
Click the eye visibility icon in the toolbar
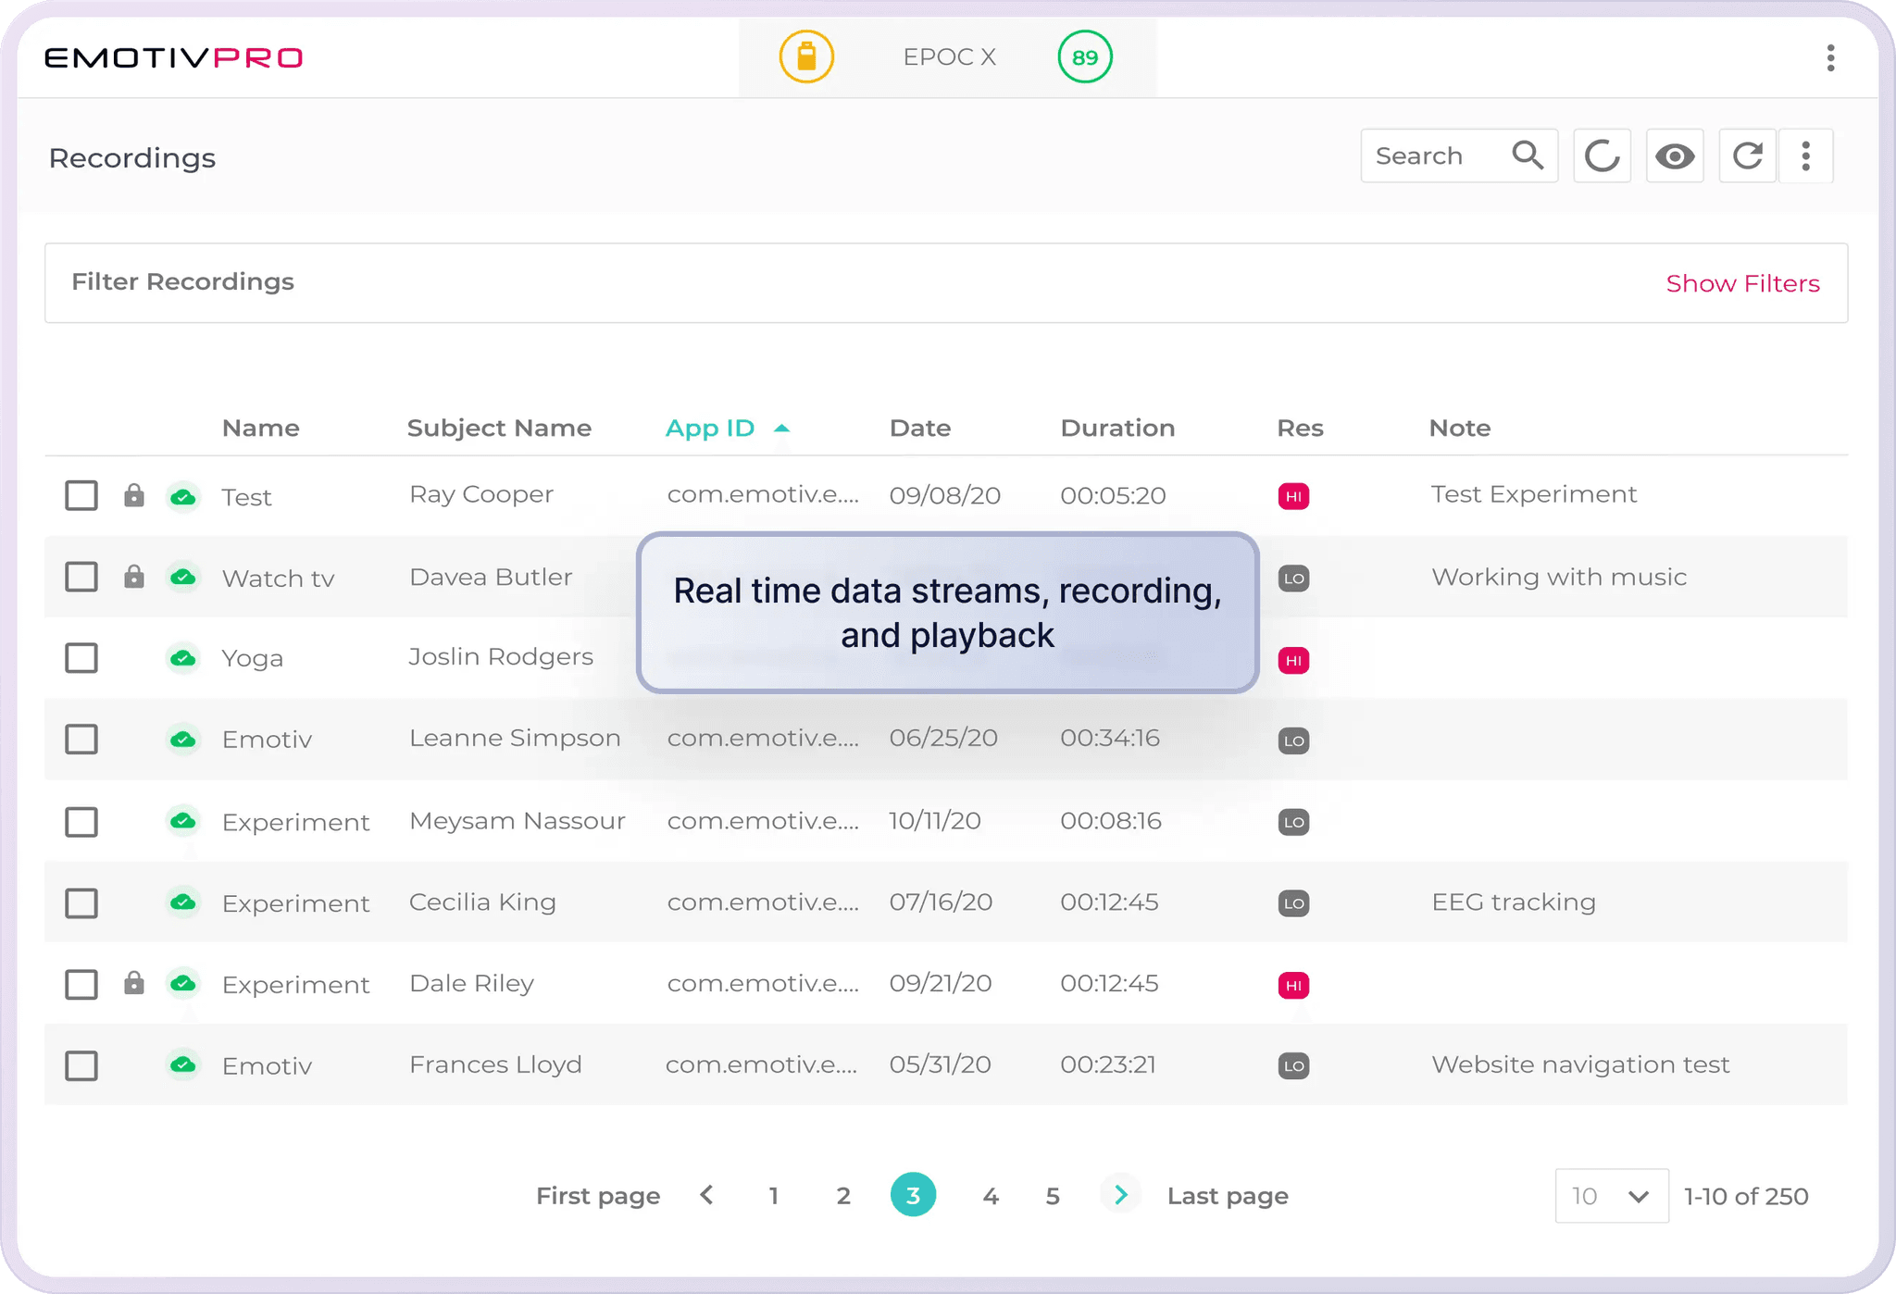(x=1675, y=156)
